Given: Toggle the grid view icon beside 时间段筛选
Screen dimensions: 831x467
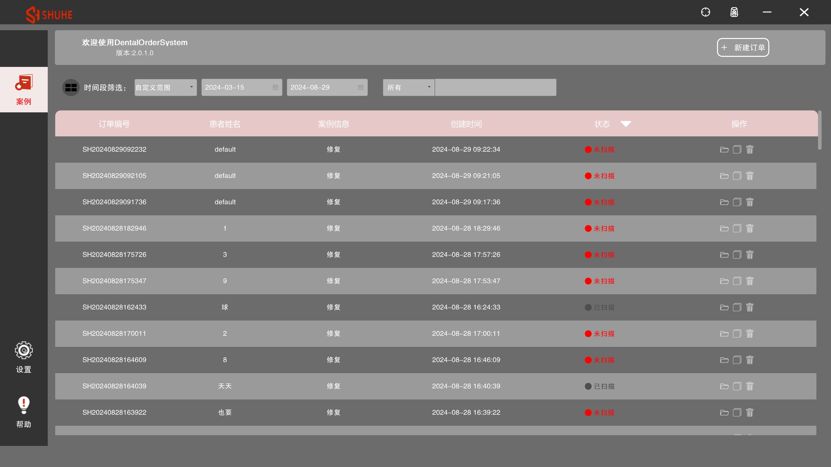Looking at the screenshot, I should point(71,87).
